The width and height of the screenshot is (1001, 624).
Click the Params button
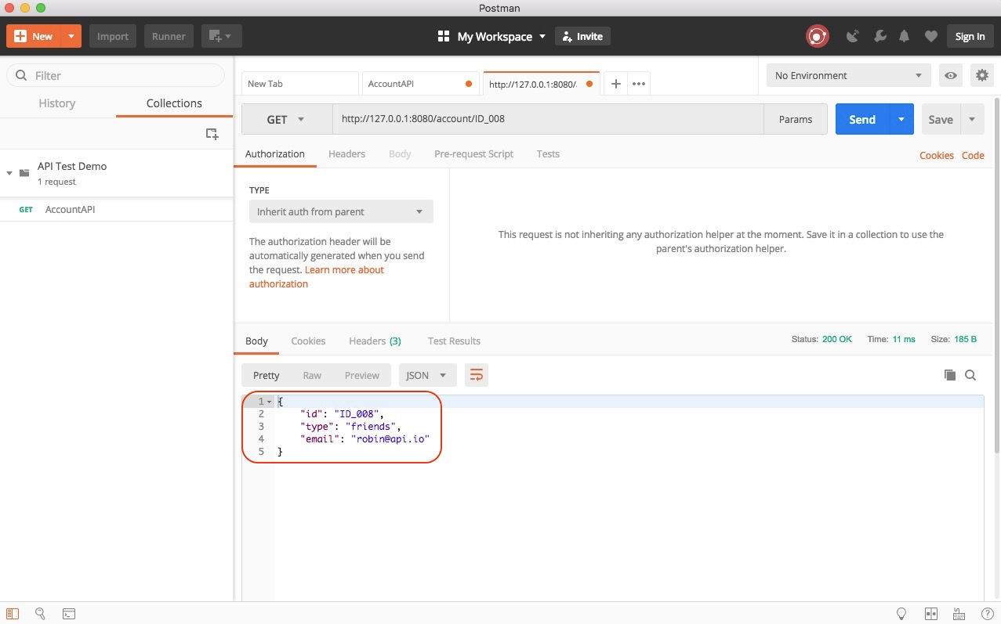point(796,119)
